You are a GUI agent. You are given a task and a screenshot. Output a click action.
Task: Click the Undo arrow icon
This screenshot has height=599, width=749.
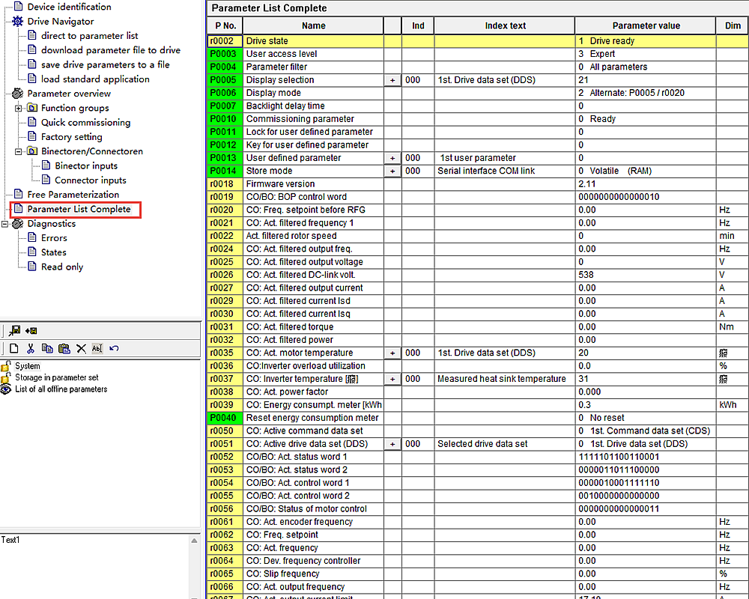pos(114,348)
